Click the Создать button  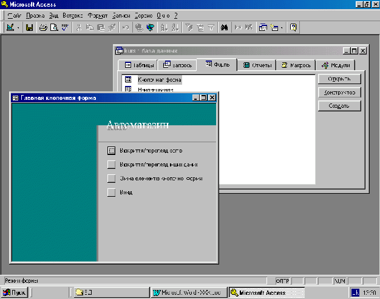coord(339,106)
